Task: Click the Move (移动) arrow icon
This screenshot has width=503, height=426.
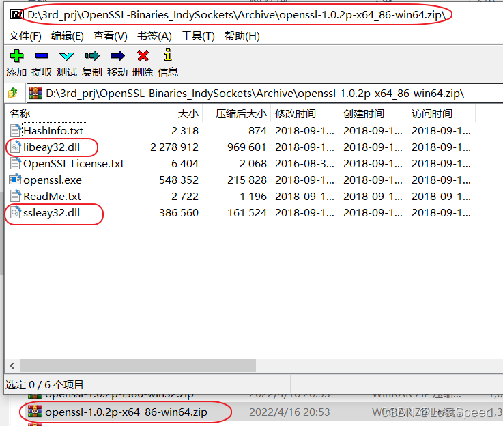Action: [117, 57]
